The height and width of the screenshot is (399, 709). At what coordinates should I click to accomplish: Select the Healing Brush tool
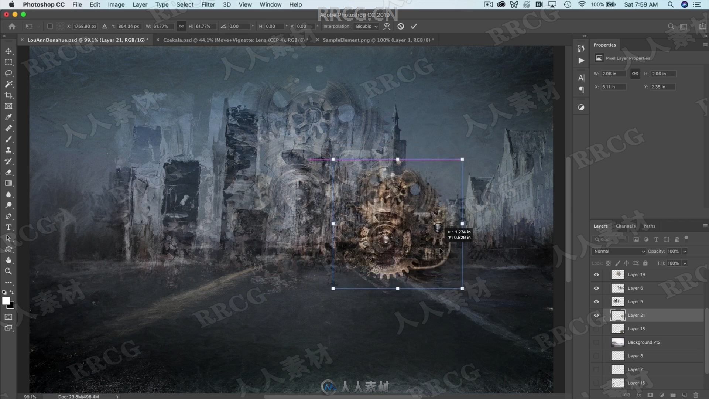click(x=8, y=128)
